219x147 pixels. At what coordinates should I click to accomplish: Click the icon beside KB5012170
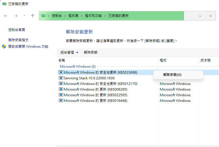[61, 84]
